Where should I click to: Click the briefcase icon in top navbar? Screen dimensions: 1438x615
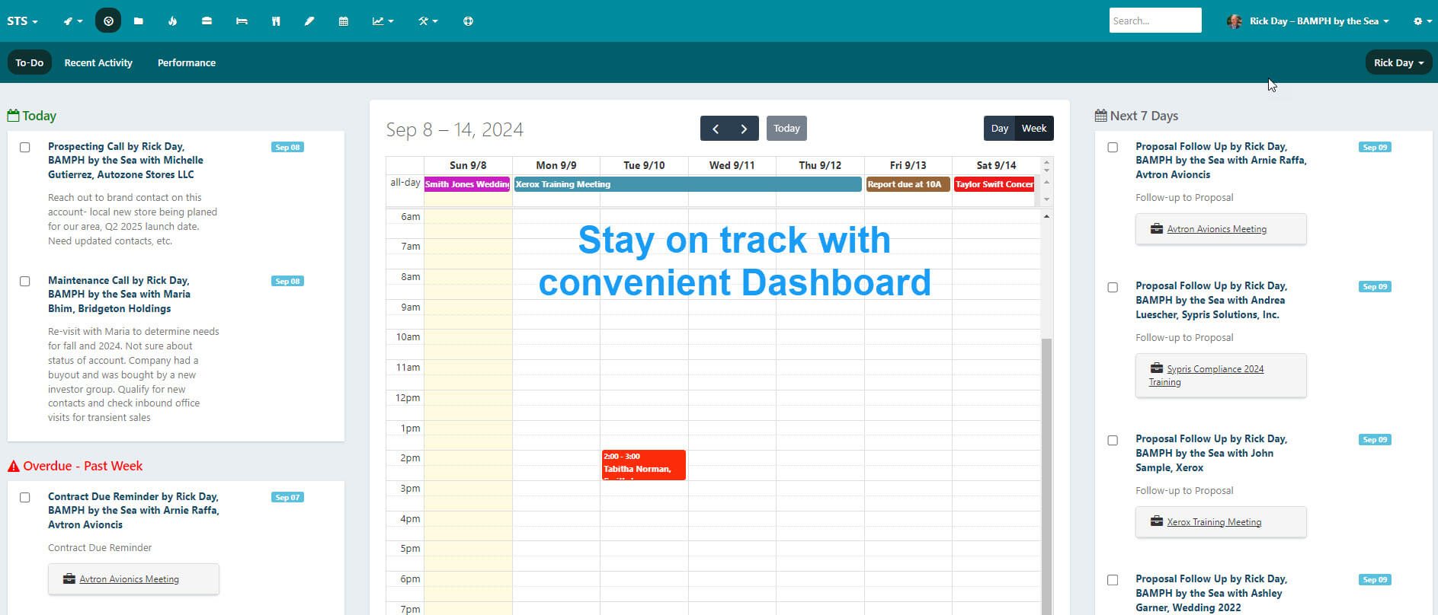pos(207,21)
